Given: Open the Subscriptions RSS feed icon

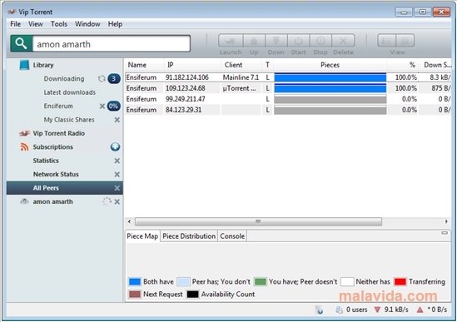Looking at the screenshot, I should 24,147.
